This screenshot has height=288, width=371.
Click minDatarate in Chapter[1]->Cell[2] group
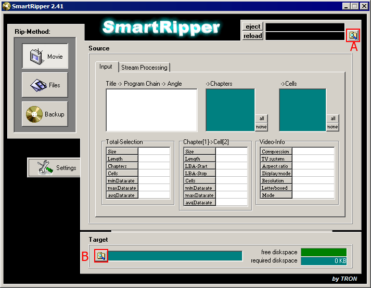click(x=215, y=188)
